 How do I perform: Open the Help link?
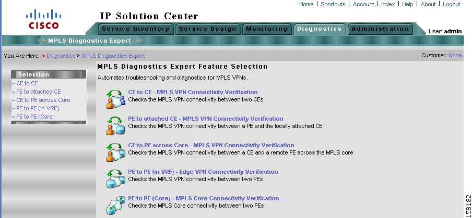pyautogui.click(x=408, y=4)
